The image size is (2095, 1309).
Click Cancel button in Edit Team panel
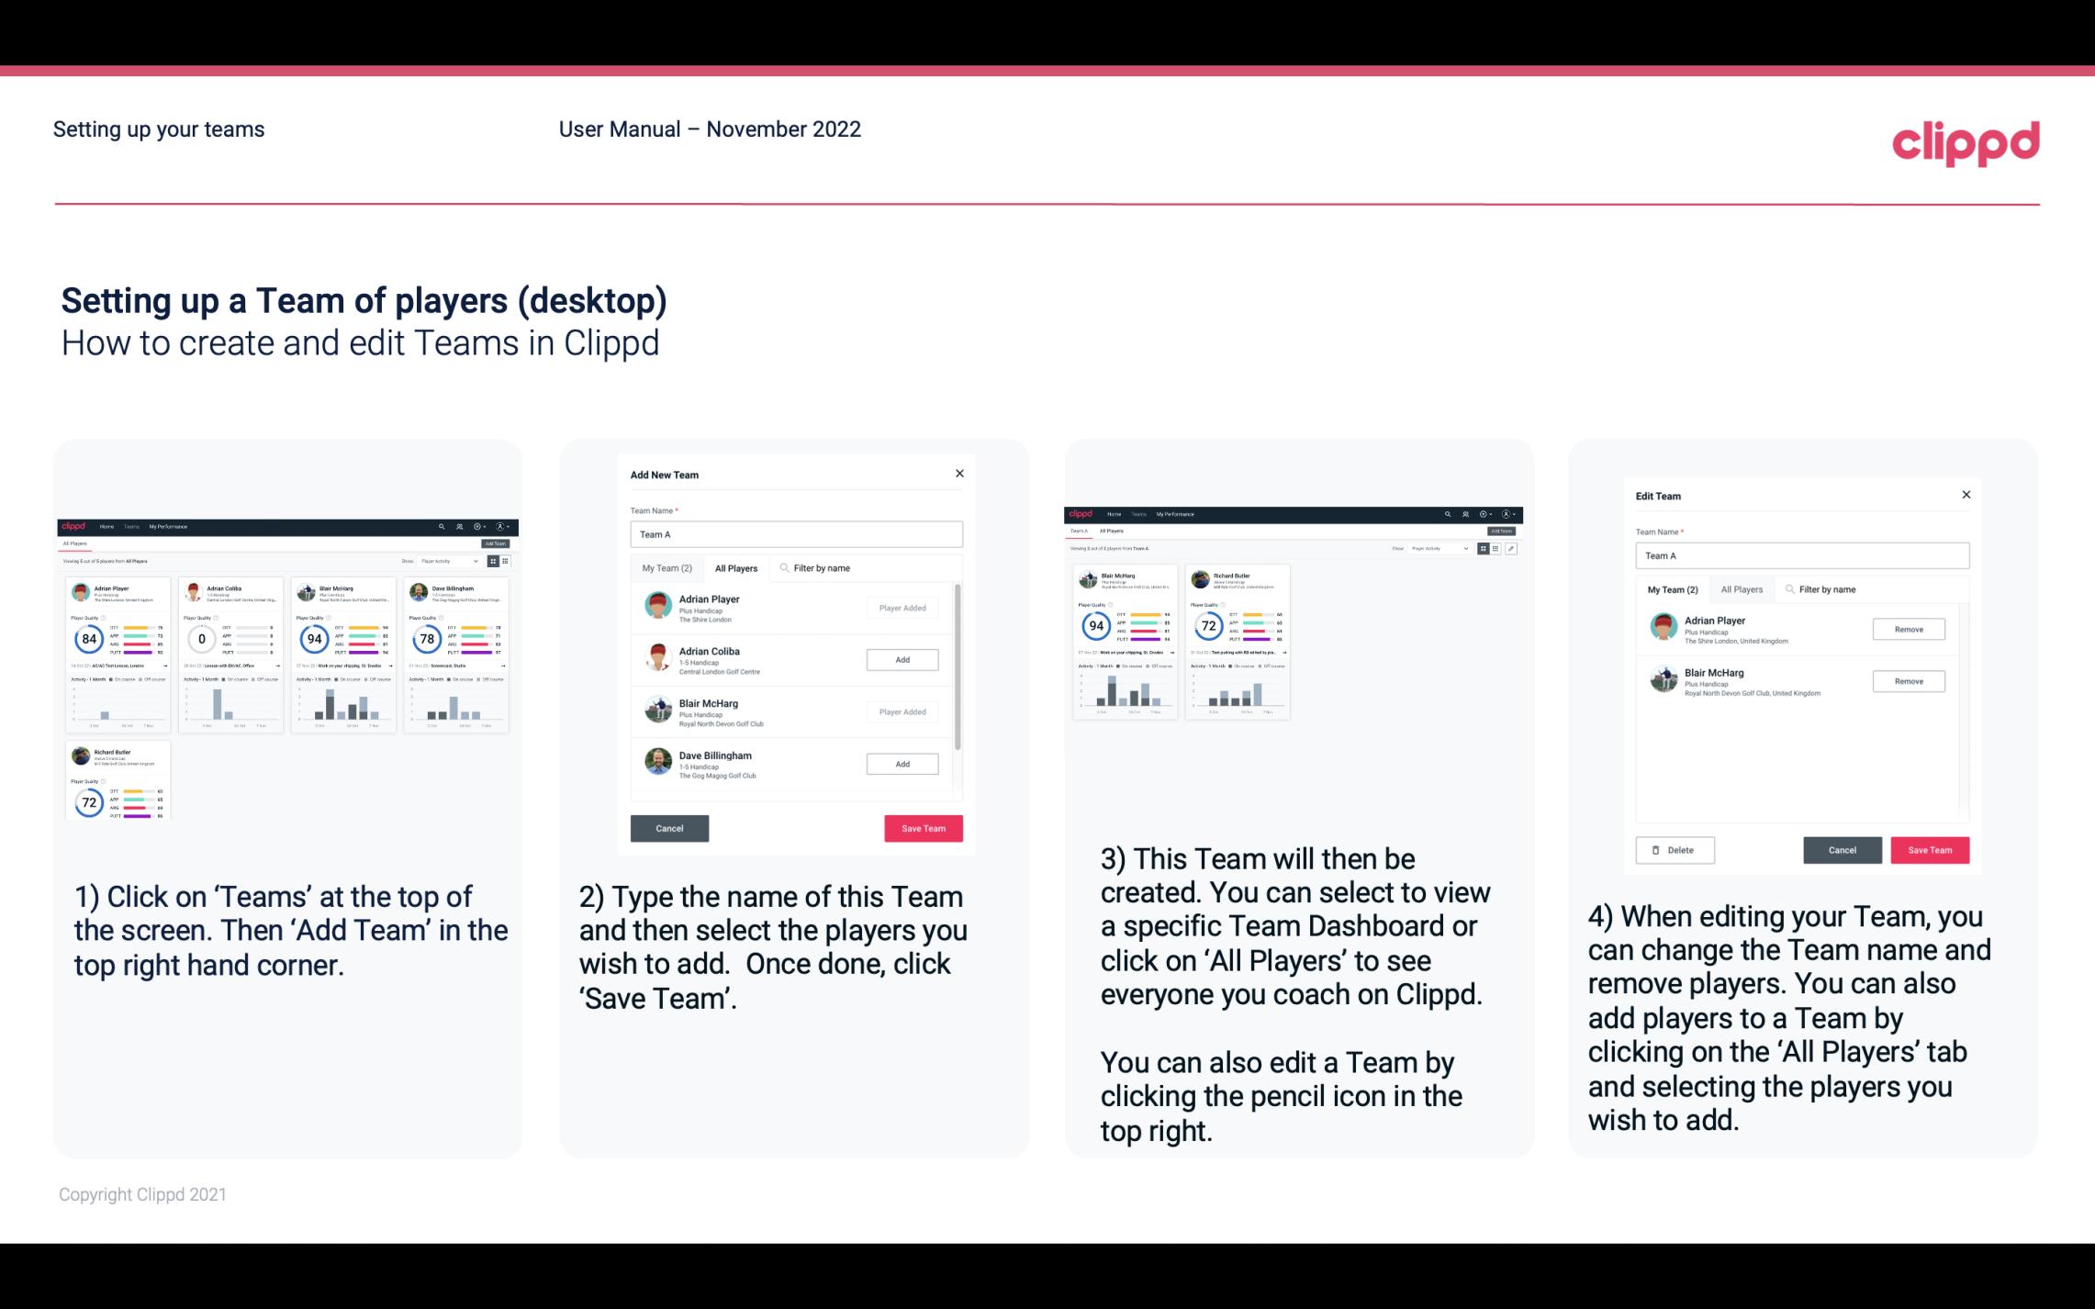1843,849
